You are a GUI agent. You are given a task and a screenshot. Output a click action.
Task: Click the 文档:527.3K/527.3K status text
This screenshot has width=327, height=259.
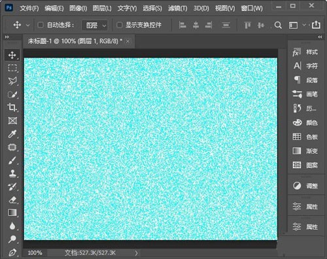tap(90, 253)
